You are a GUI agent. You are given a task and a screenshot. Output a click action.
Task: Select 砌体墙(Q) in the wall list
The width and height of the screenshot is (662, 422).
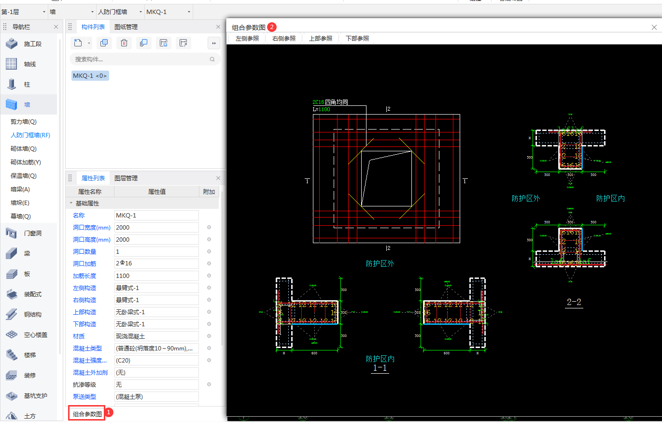click(x=24, y=149)
